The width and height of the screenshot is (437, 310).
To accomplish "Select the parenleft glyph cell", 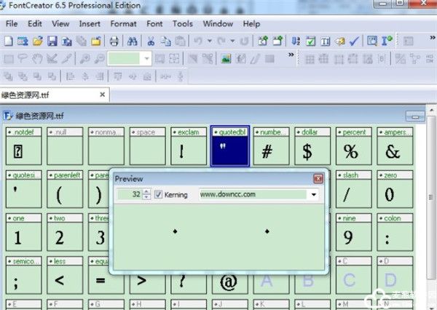I will pos(65,189).
